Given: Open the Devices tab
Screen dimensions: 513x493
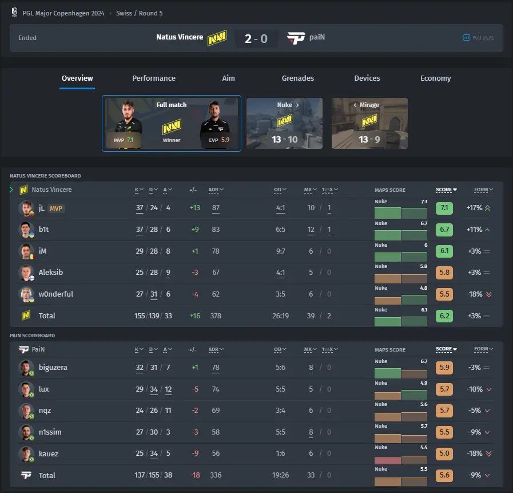Looking at the screenshot, I should (367, 78).
